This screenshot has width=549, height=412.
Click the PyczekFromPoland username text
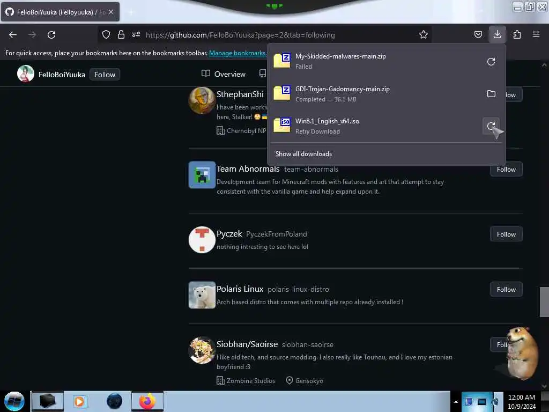tap(276, 234)
